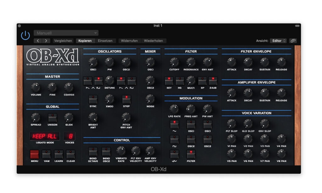322x193 pixels.
Task: Click the VOICES number display
Action: [x=69, y=136]
